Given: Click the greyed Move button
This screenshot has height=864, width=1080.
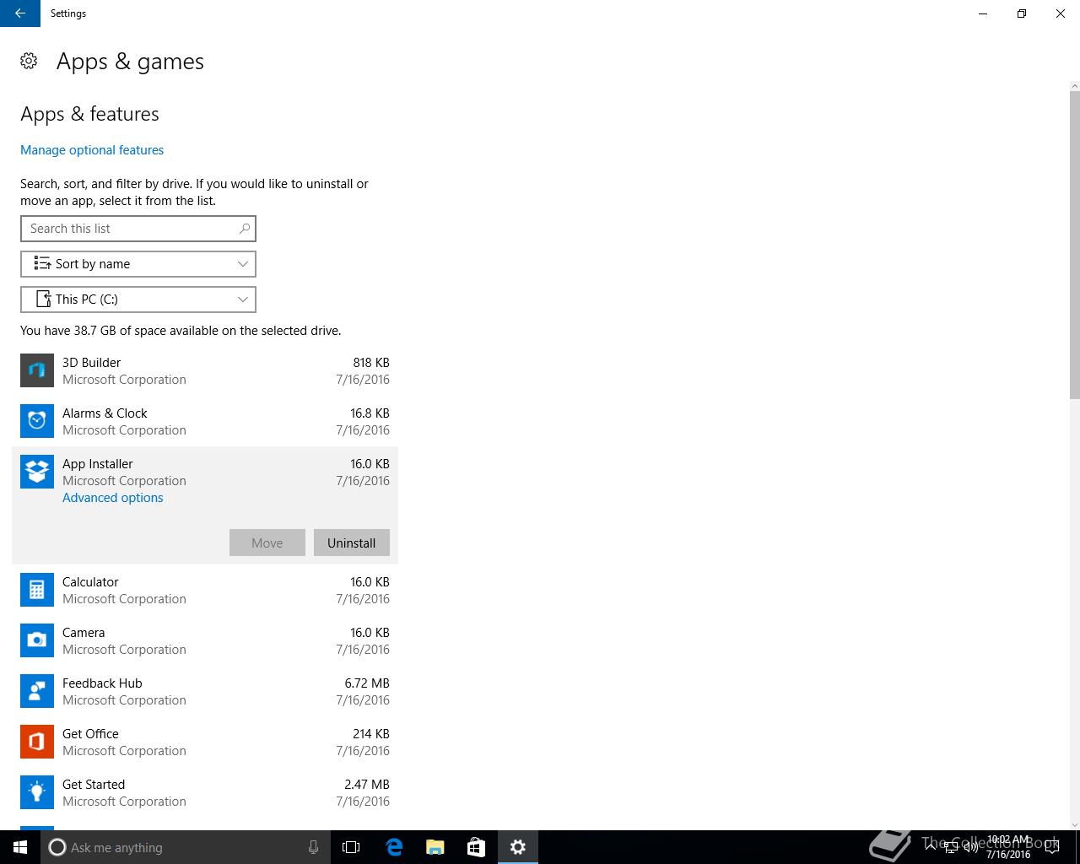Looking at the screenshot, I should click(x=267, y=543).
